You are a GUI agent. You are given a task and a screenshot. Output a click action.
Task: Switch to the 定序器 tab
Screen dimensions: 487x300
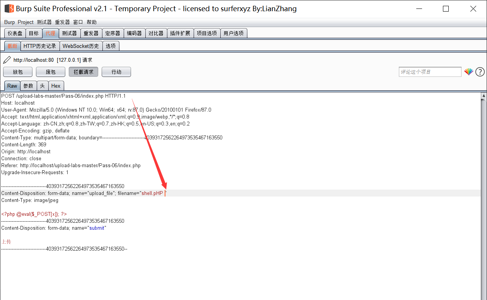[x=113, y=33]
